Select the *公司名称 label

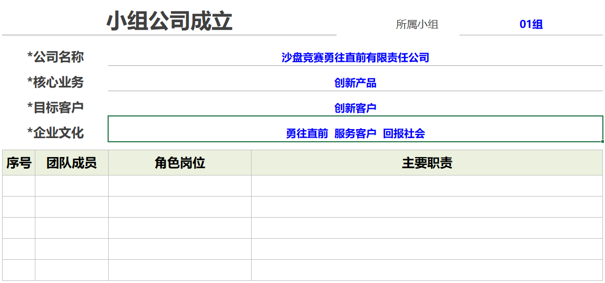click(55, 57)
